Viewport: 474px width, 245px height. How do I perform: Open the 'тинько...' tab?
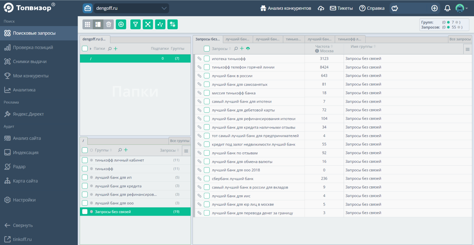click(293, 39)
